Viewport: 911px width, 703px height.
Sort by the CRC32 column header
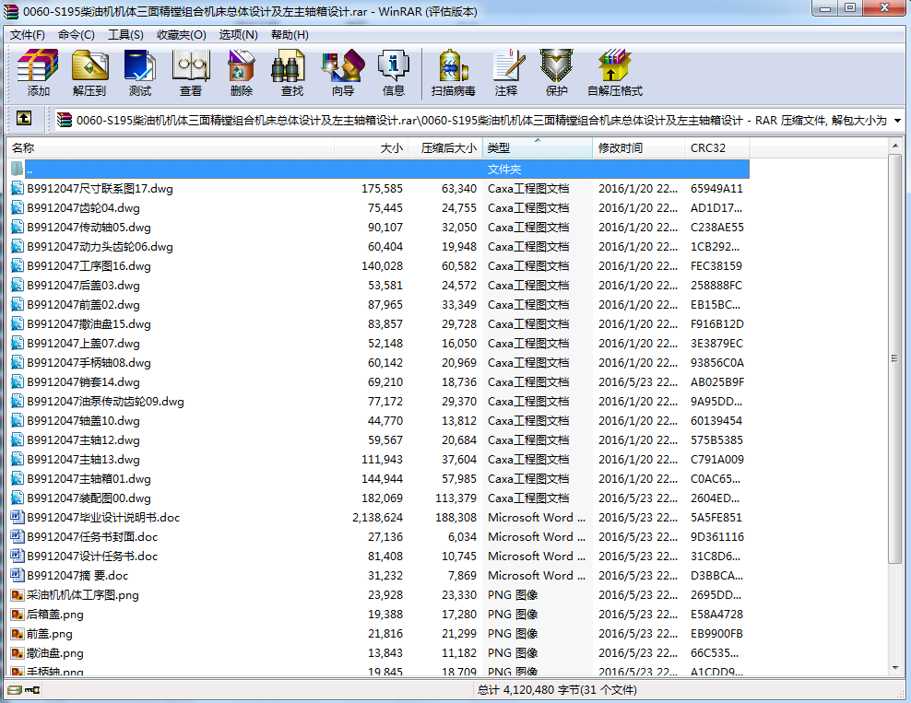717,147
